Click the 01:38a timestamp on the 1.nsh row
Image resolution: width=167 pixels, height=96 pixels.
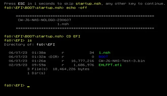[39, 53]
